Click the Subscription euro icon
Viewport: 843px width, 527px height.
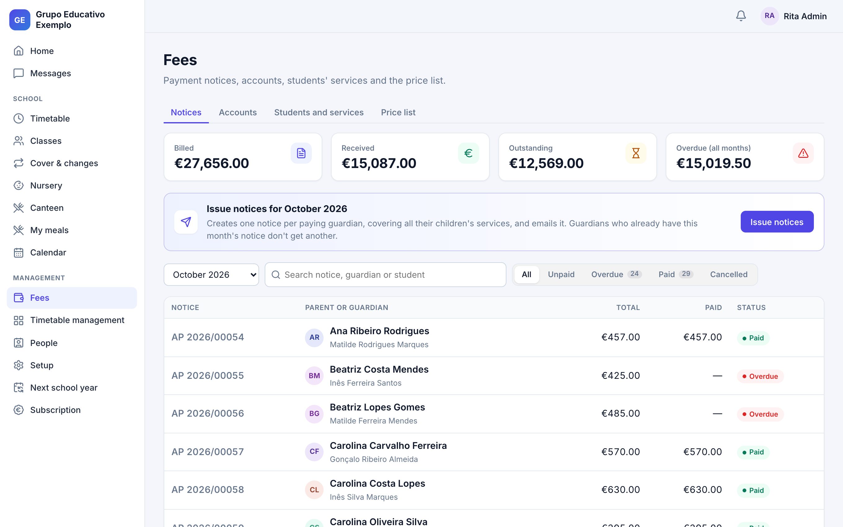[x=19, y=410]
